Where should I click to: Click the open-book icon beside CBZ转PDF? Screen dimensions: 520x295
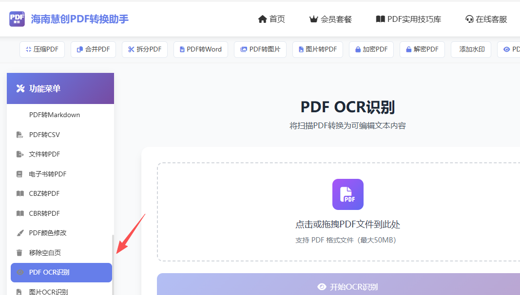[20, 193]
